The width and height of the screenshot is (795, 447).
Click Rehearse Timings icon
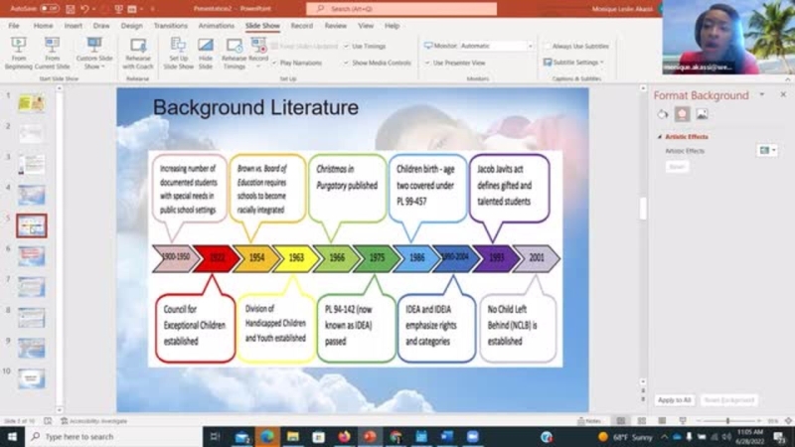234,52
